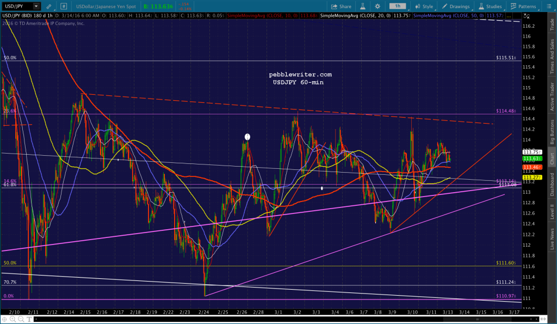The image size is (557, 324).
Task: Open the Big Buttons sidebar tab
Action: click(x=552, y=132)
